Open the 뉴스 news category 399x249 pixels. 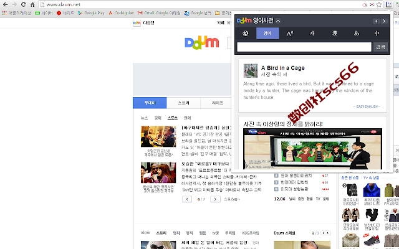point(144,118)
